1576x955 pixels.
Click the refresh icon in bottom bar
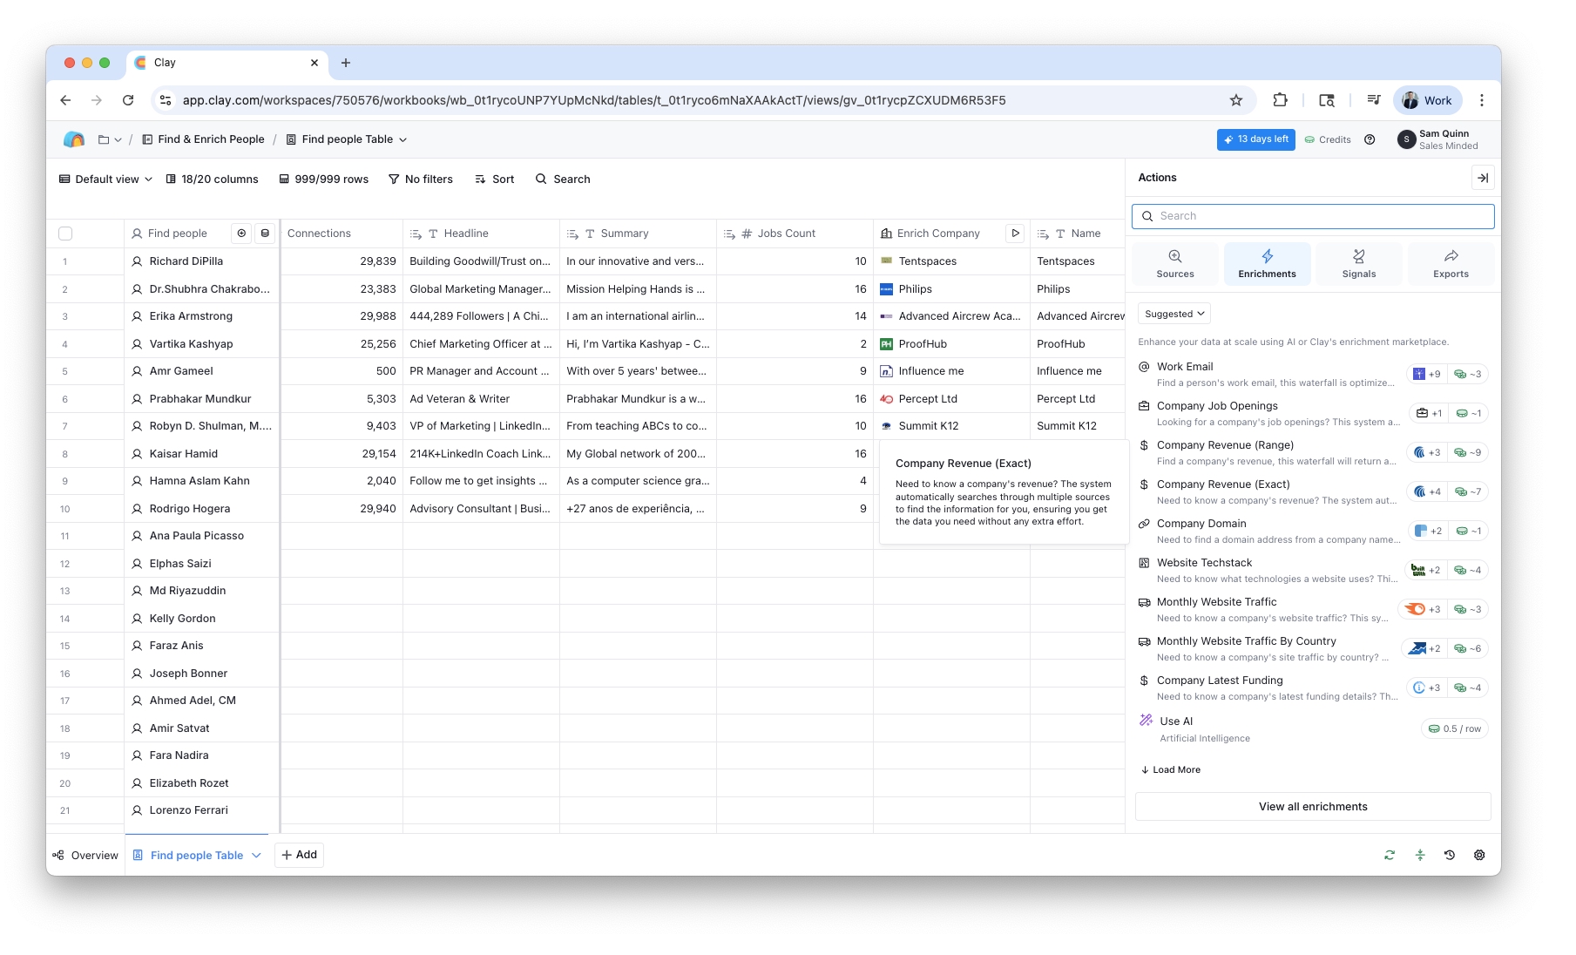pyautogui.click(x=1390, y=856)
